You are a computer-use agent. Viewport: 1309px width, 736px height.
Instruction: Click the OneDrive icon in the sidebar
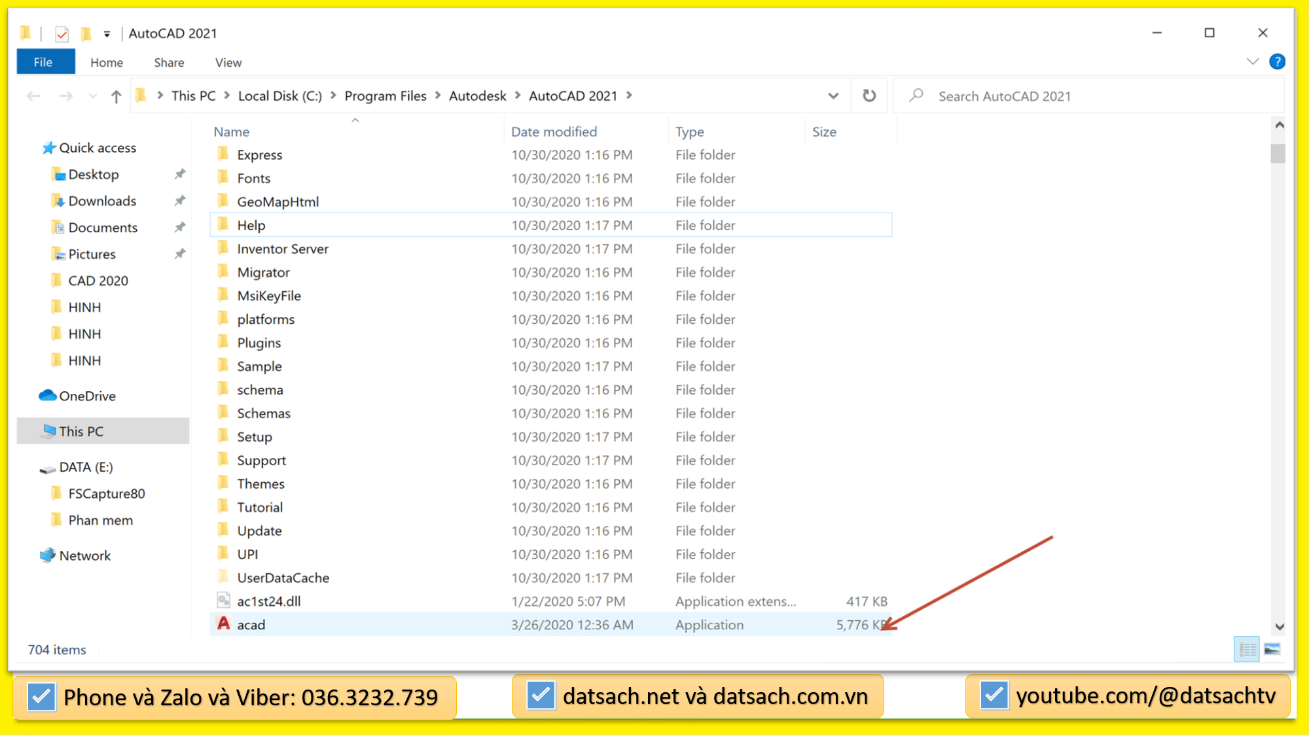click(46, 395)
